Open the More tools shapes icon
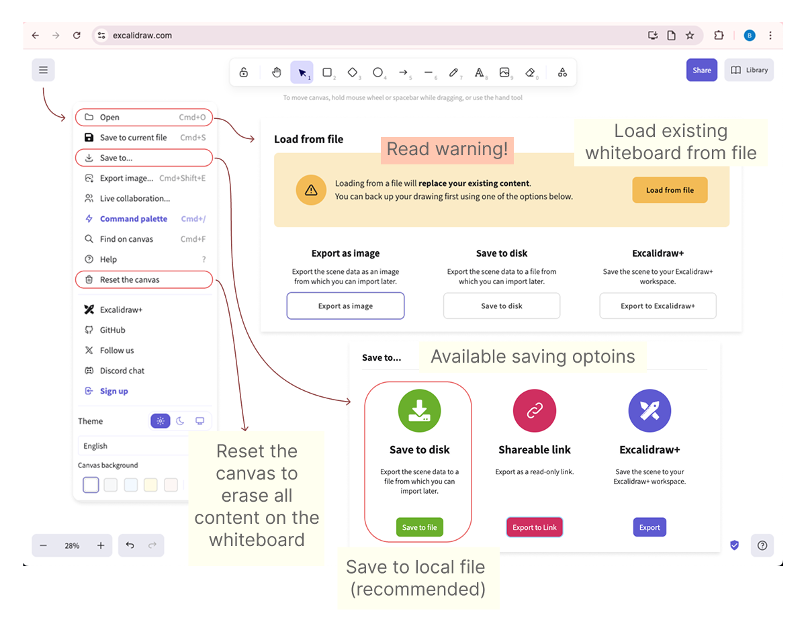This screenshot has height=632, width=806. (563, 73)
